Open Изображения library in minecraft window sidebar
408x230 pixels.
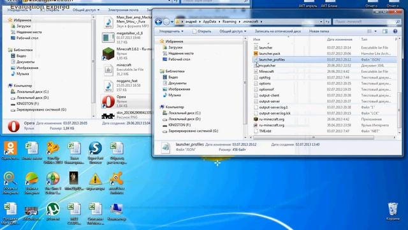click(x=179, y=89)
